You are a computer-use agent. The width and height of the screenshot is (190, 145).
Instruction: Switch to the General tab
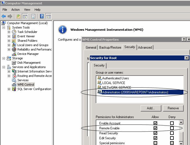(x=91, y=48)
